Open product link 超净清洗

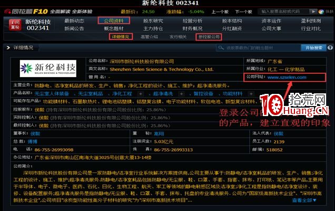pyautogui.click(x=163, y=94)
